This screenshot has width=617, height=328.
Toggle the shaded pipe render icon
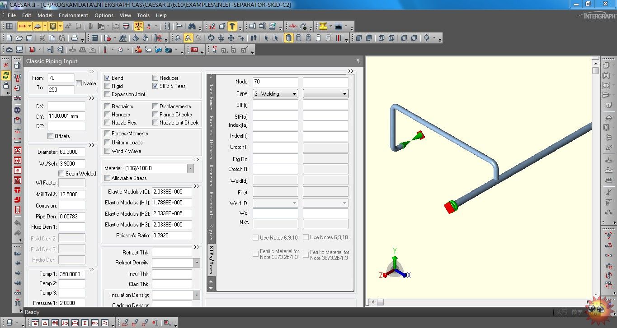(x=289, y=38)
